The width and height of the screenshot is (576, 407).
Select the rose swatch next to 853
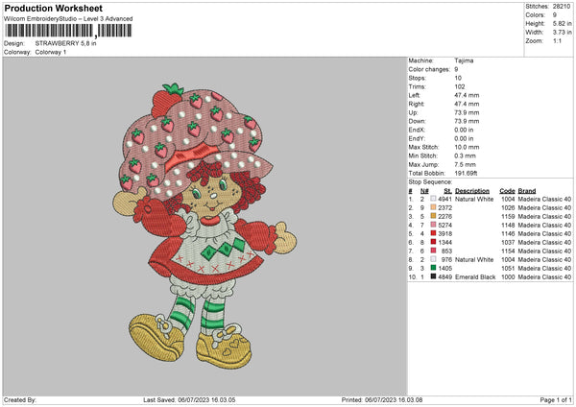[433, 251]
